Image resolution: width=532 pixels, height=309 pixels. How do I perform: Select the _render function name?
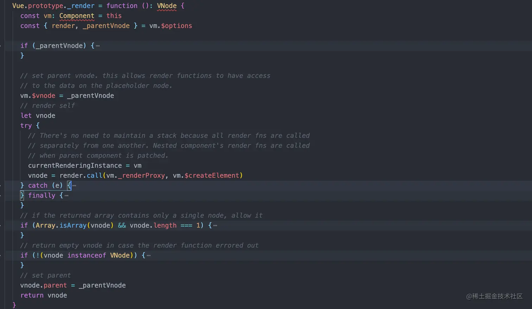pyautogui.click(x=80, y=6)
